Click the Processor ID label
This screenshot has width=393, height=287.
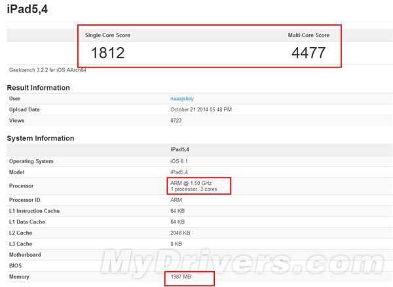click(x=25, y=200)
